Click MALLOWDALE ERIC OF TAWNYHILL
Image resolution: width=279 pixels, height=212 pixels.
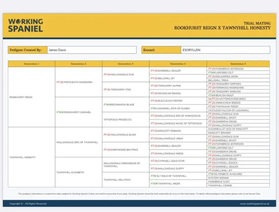pyautogui.click(x=77, y=142)
